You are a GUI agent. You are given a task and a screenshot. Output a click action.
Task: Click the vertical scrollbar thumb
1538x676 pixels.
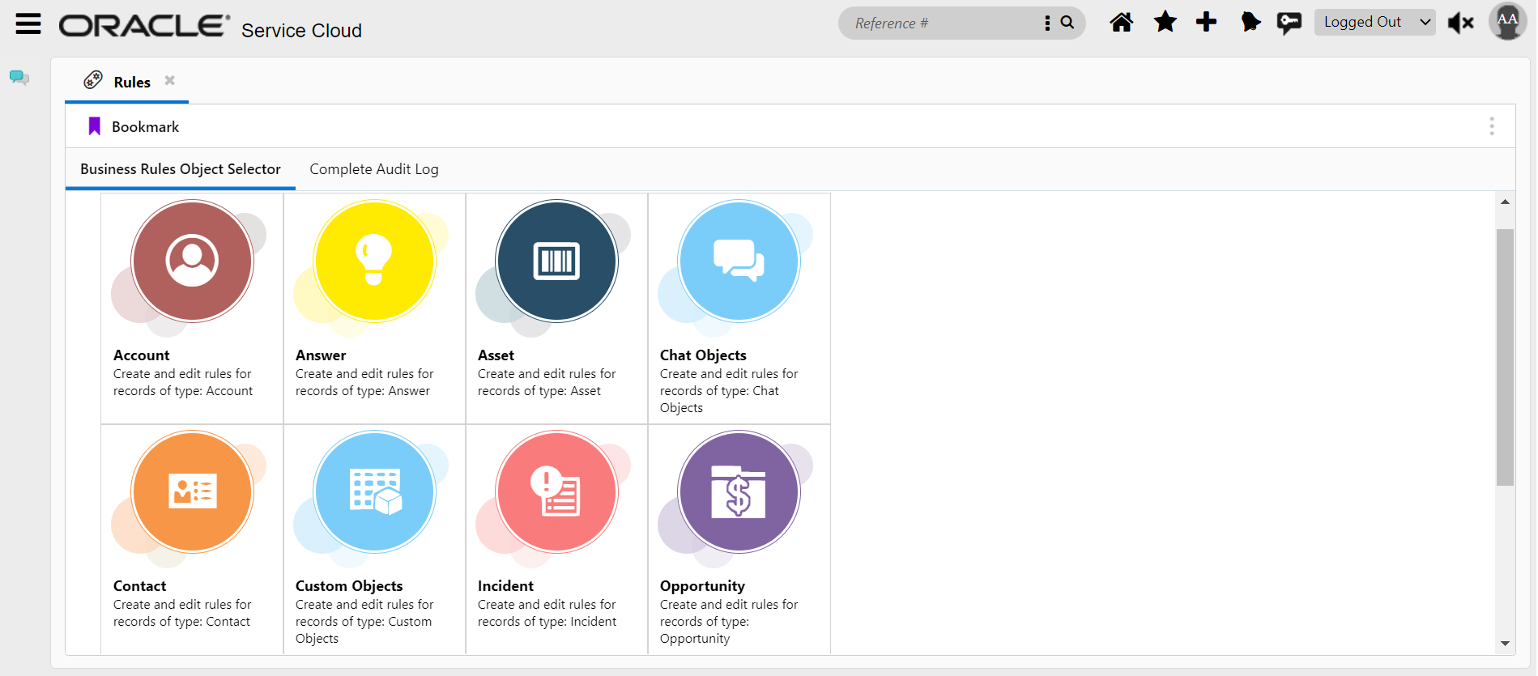click(1504, 356)
